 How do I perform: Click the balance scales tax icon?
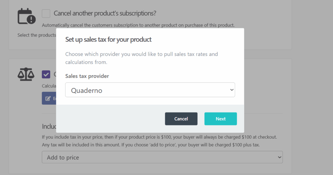click(x=26, y=75)
